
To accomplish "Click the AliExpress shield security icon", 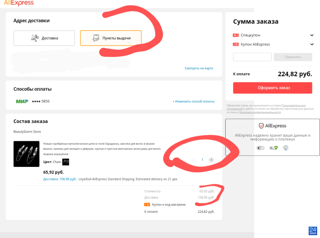I will point(261,126).
